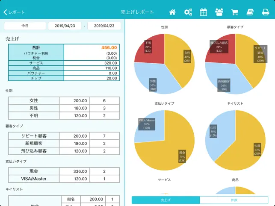Click the 飛び込み顧客 24% label in 顧客タイプ chart

coord(219,47)
